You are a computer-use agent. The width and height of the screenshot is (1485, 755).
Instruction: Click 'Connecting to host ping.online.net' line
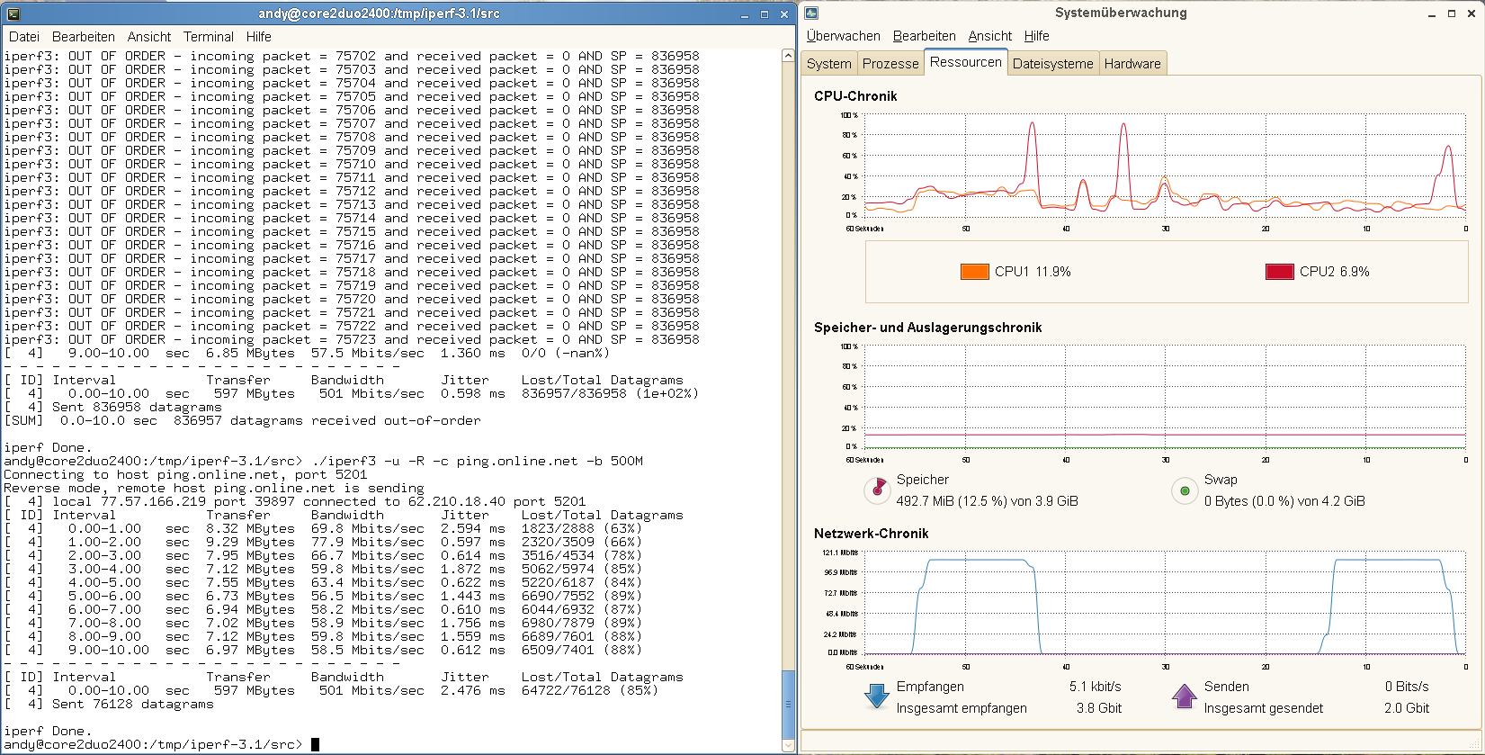pyautogui.click(x=185, y=474)
